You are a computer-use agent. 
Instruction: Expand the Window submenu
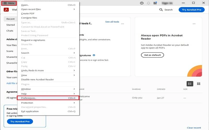48,89
